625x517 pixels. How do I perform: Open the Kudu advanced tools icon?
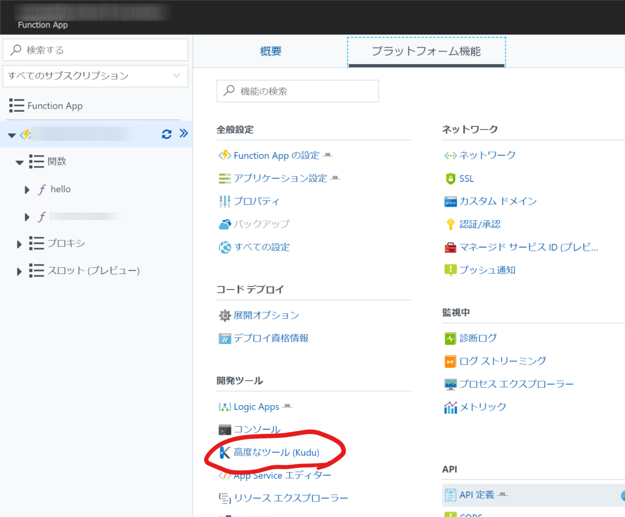[x=224, y=452]
